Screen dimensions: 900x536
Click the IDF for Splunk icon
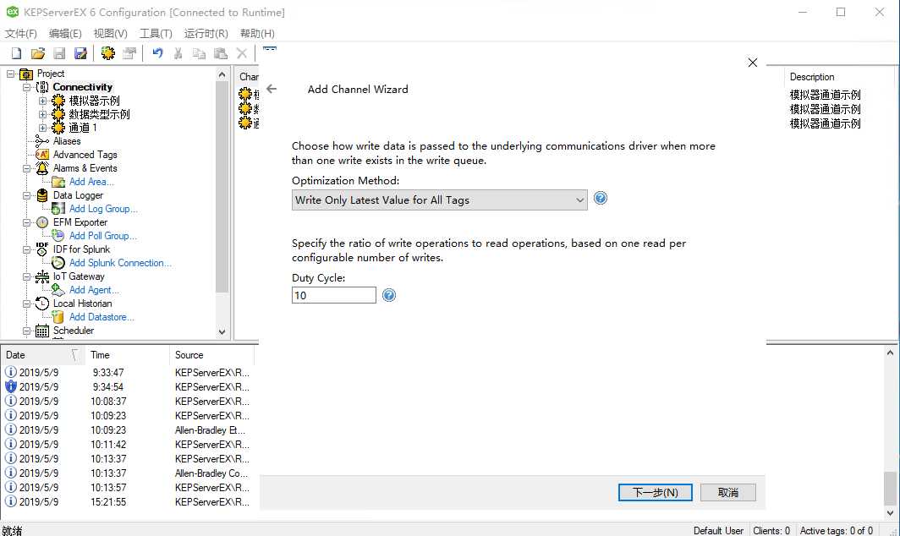tap(42, 249)
